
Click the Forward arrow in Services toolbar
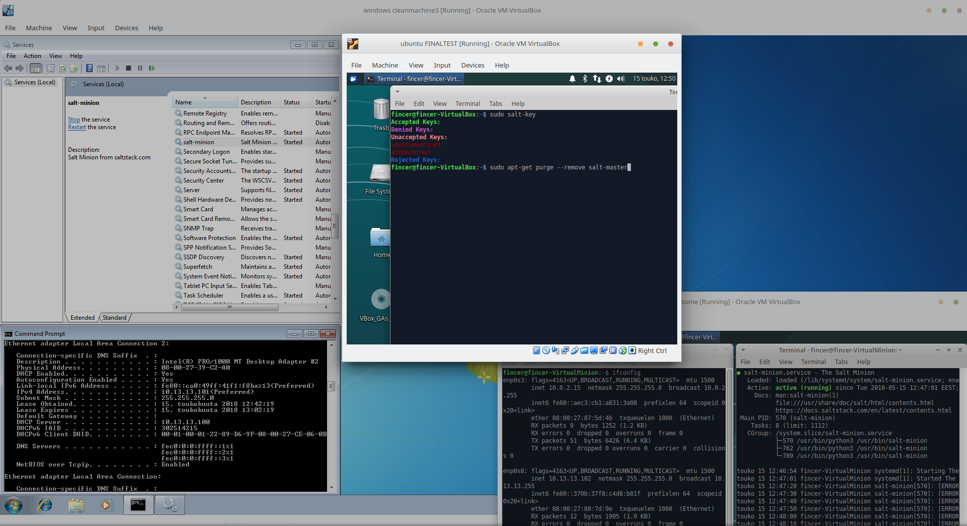tap(20, 68)
